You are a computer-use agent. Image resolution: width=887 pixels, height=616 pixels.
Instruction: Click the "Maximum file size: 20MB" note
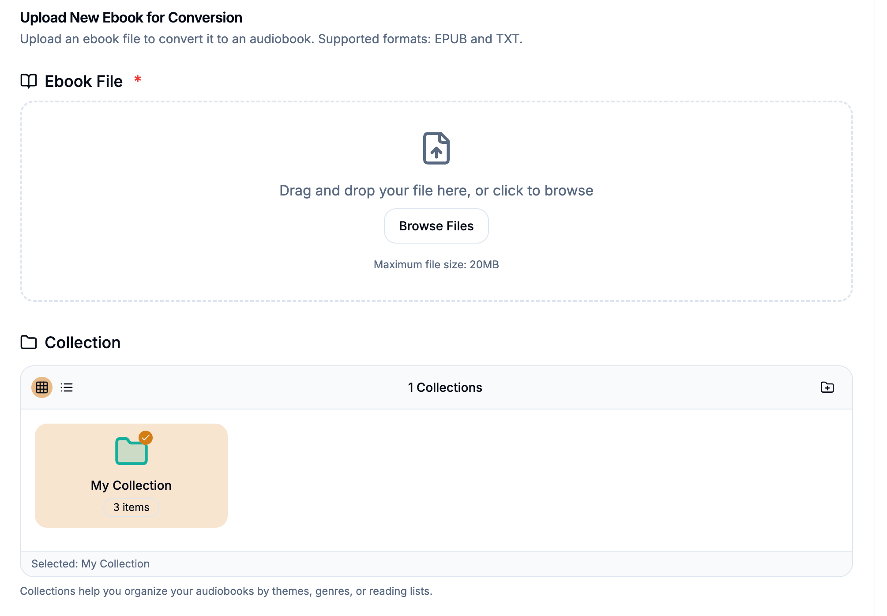[x=436, y=265]
